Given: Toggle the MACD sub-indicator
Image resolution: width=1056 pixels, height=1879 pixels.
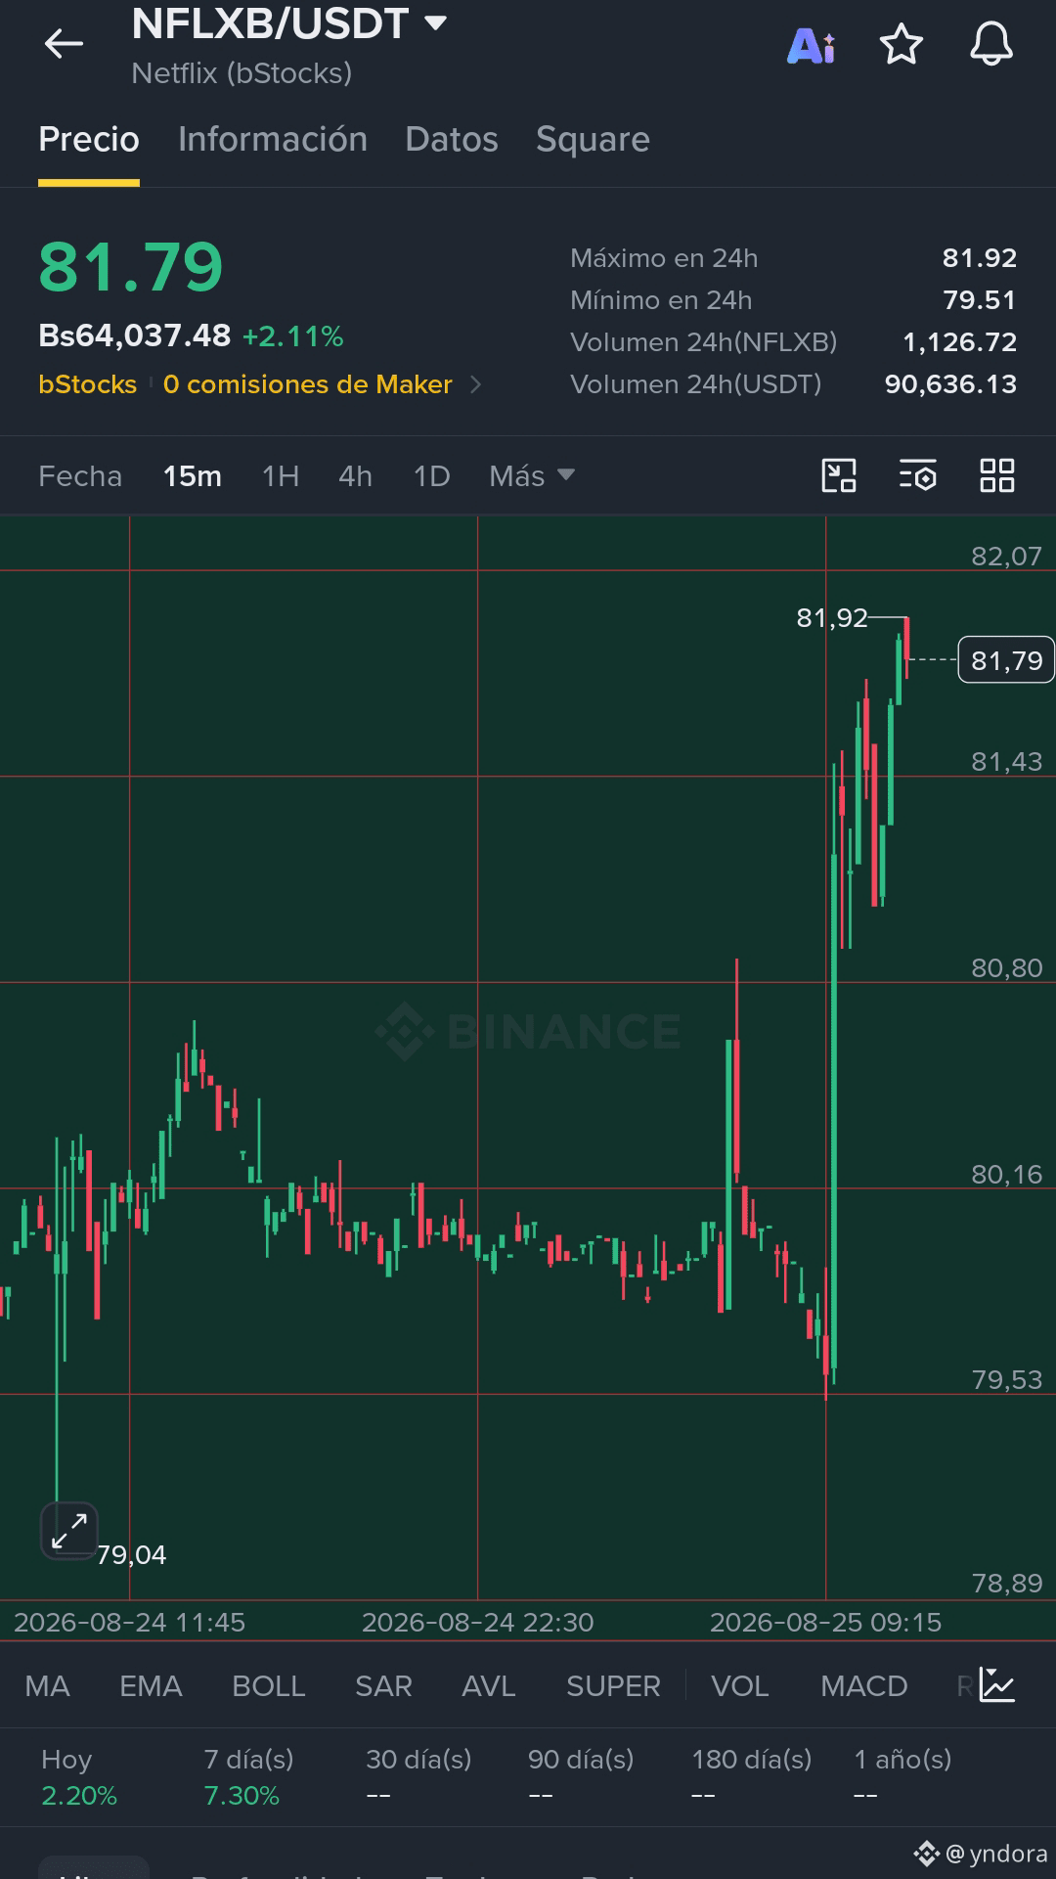Looking at the screenshot, I should pyautogui.click(x=864, y=1686).
